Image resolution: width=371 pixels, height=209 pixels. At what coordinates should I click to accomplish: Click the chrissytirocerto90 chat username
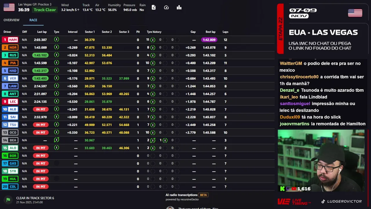299,77
